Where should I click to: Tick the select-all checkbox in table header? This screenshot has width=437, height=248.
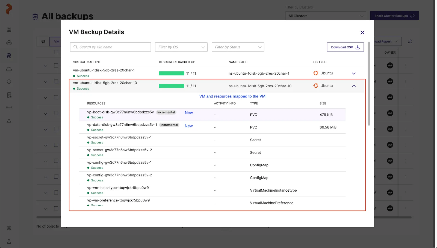point(56,52)
